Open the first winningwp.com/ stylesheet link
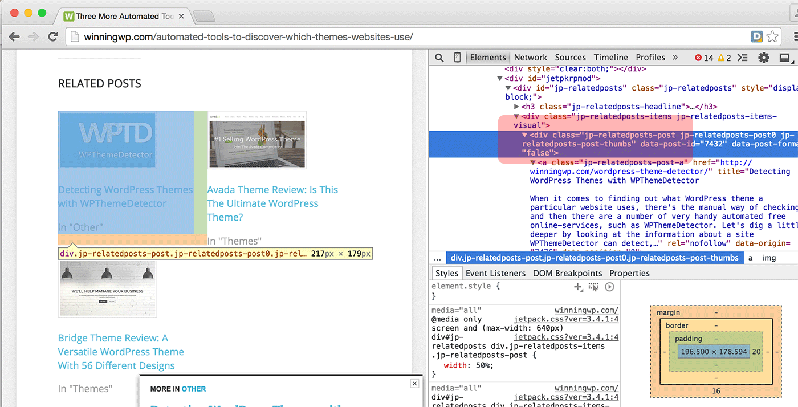The height and width of the screenshot is (407, 798). 587,310
